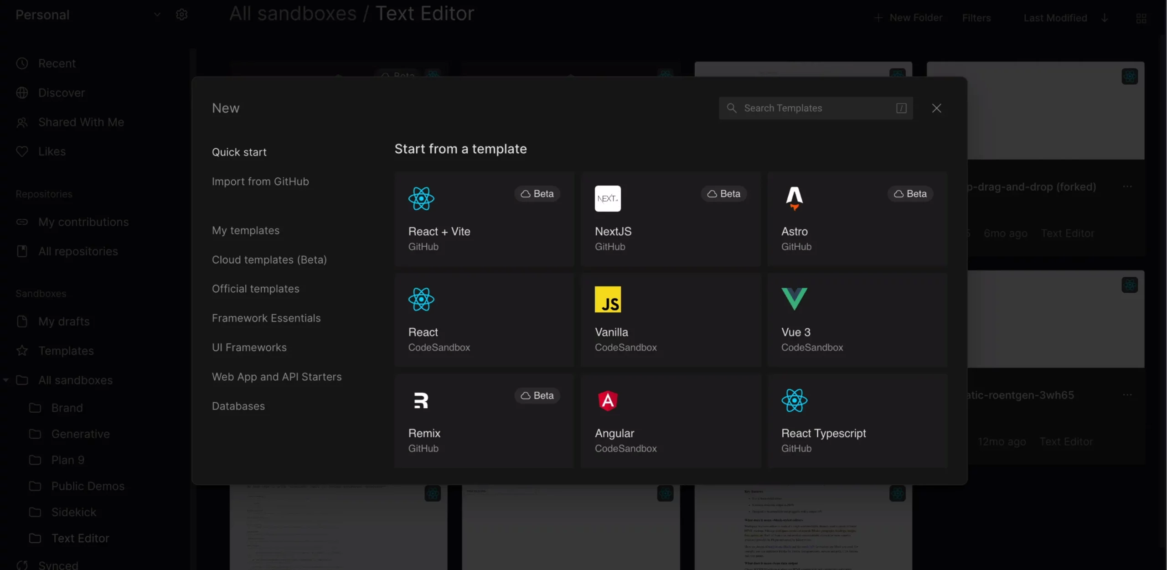Switch to grid view layout icon
Viewport: 1167px width, 570px height.
pos(1141,18)
